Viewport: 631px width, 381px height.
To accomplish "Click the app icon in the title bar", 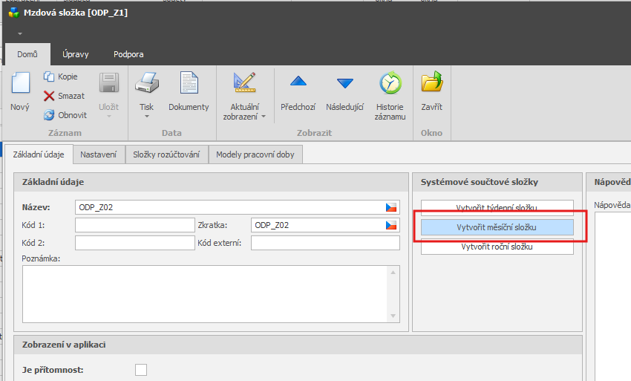I will tap(14, 13).
